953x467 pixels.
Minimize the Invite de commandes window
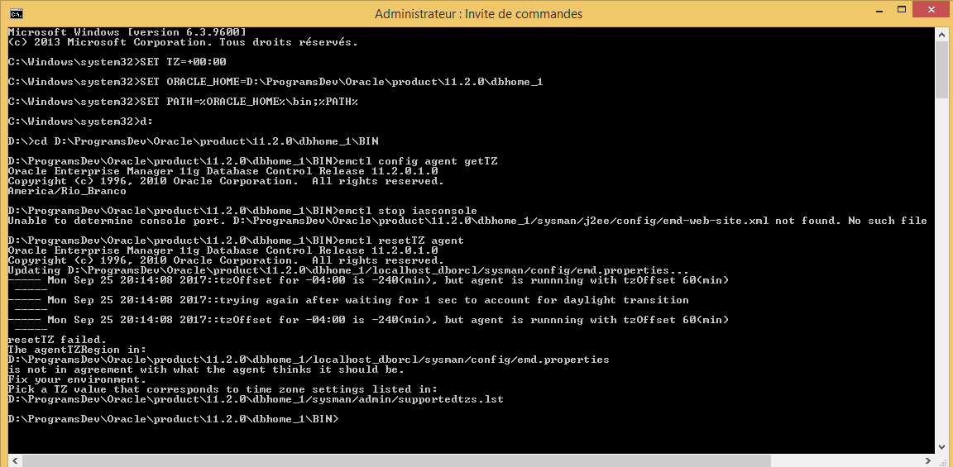pos(855,12)
